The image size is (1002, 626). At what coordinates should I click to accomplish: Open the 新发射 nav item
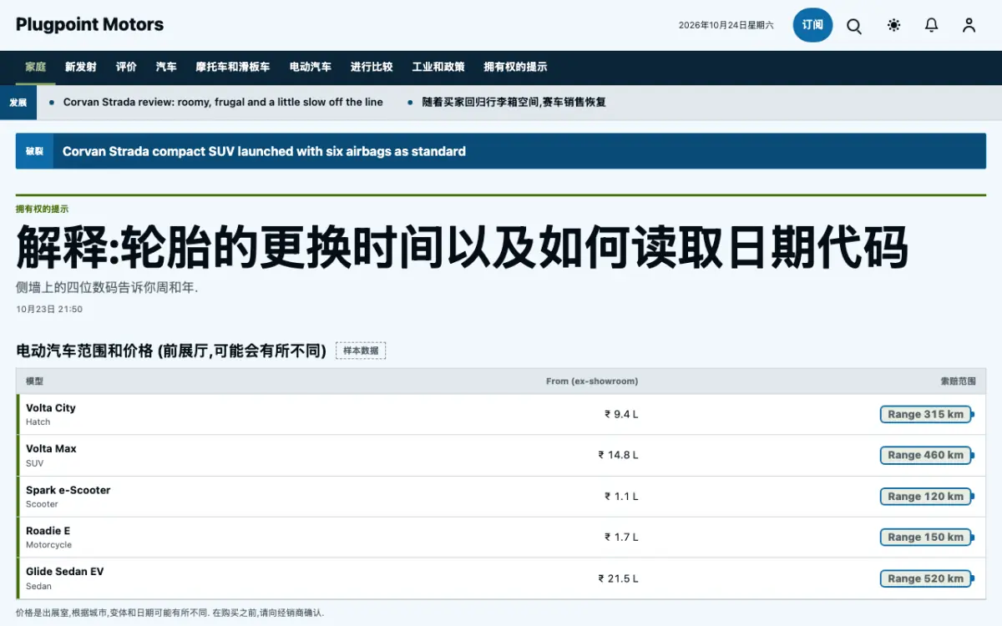(81, 67)
